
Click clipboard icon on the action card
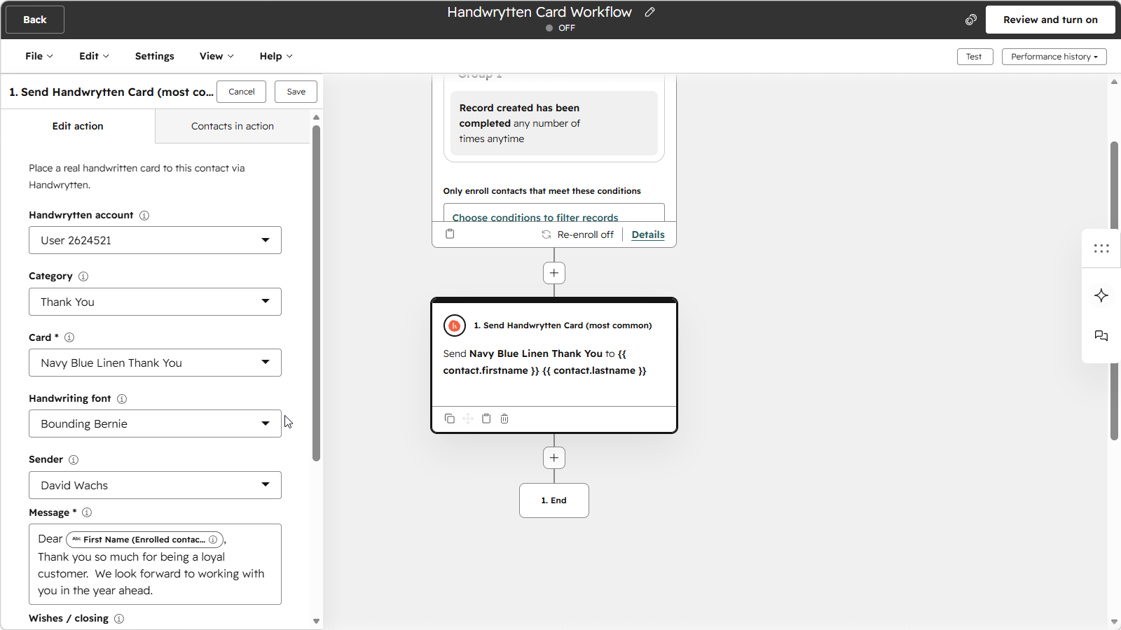[x=486, y=419]
